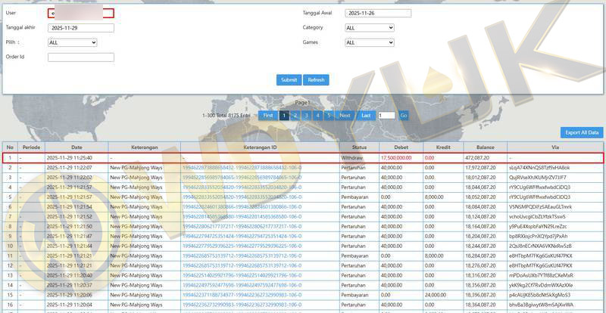Expand the Category dropdown
Image resolution: width=606 pixels, height=313 pixels.
pyautogui.click(x=370, y=28)
